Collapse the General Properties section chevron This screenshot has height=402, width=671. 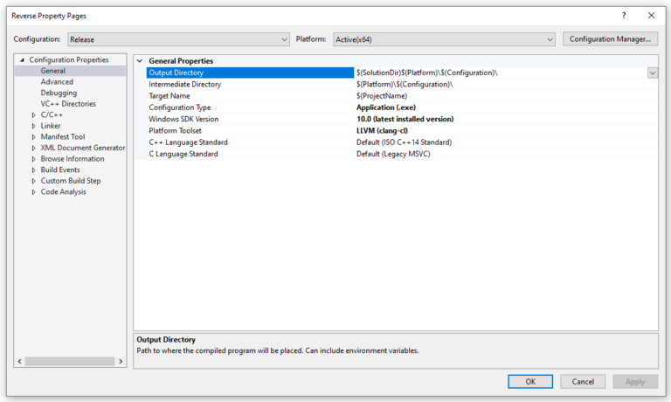[140, 61]
